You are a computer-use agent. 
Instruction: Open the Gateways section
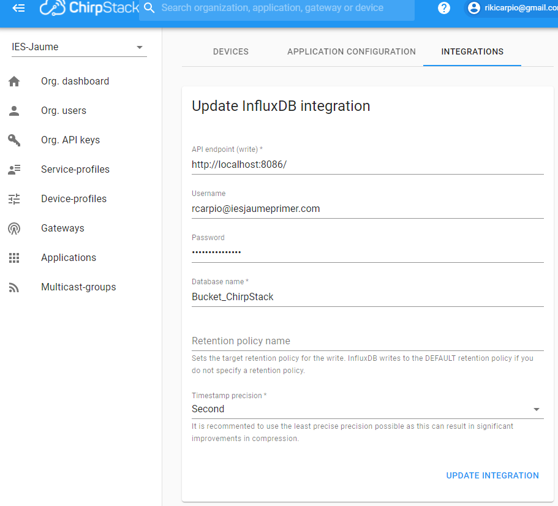(62, 228)
